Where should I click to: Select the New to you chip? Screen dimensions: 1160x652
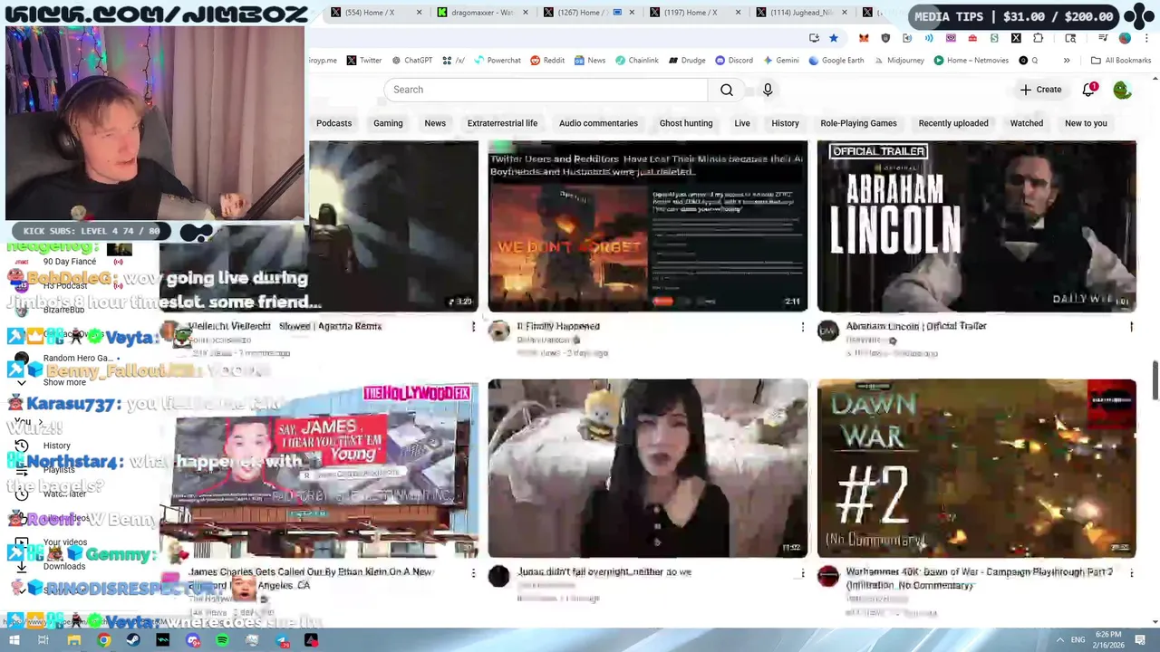[x=1086, y=123]
